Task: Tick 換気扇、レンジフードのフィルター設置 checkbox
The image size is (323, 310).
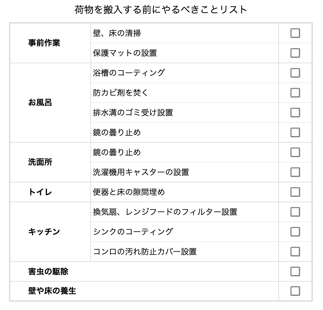Action: (x=295, y=212)
